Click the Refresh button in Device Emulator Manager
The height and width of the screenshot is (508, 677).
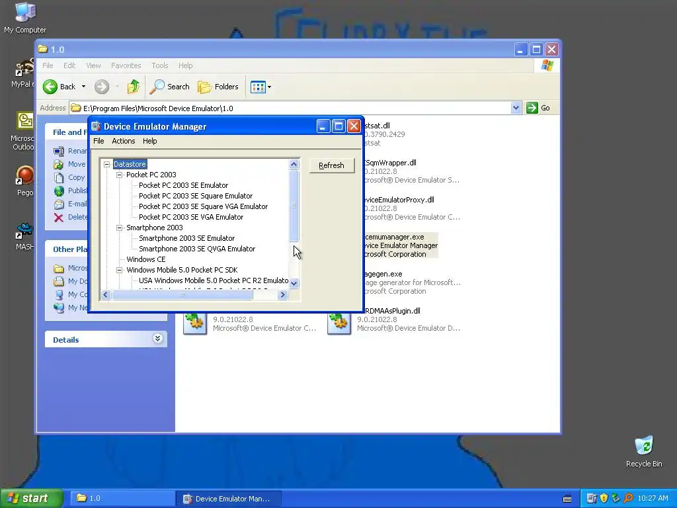click(x=332, y=165)
